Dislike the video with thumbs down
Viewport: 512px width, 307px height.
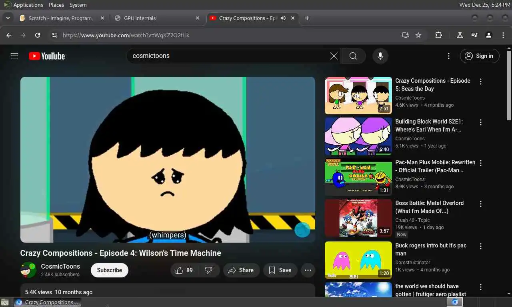(x=209, y=270)
